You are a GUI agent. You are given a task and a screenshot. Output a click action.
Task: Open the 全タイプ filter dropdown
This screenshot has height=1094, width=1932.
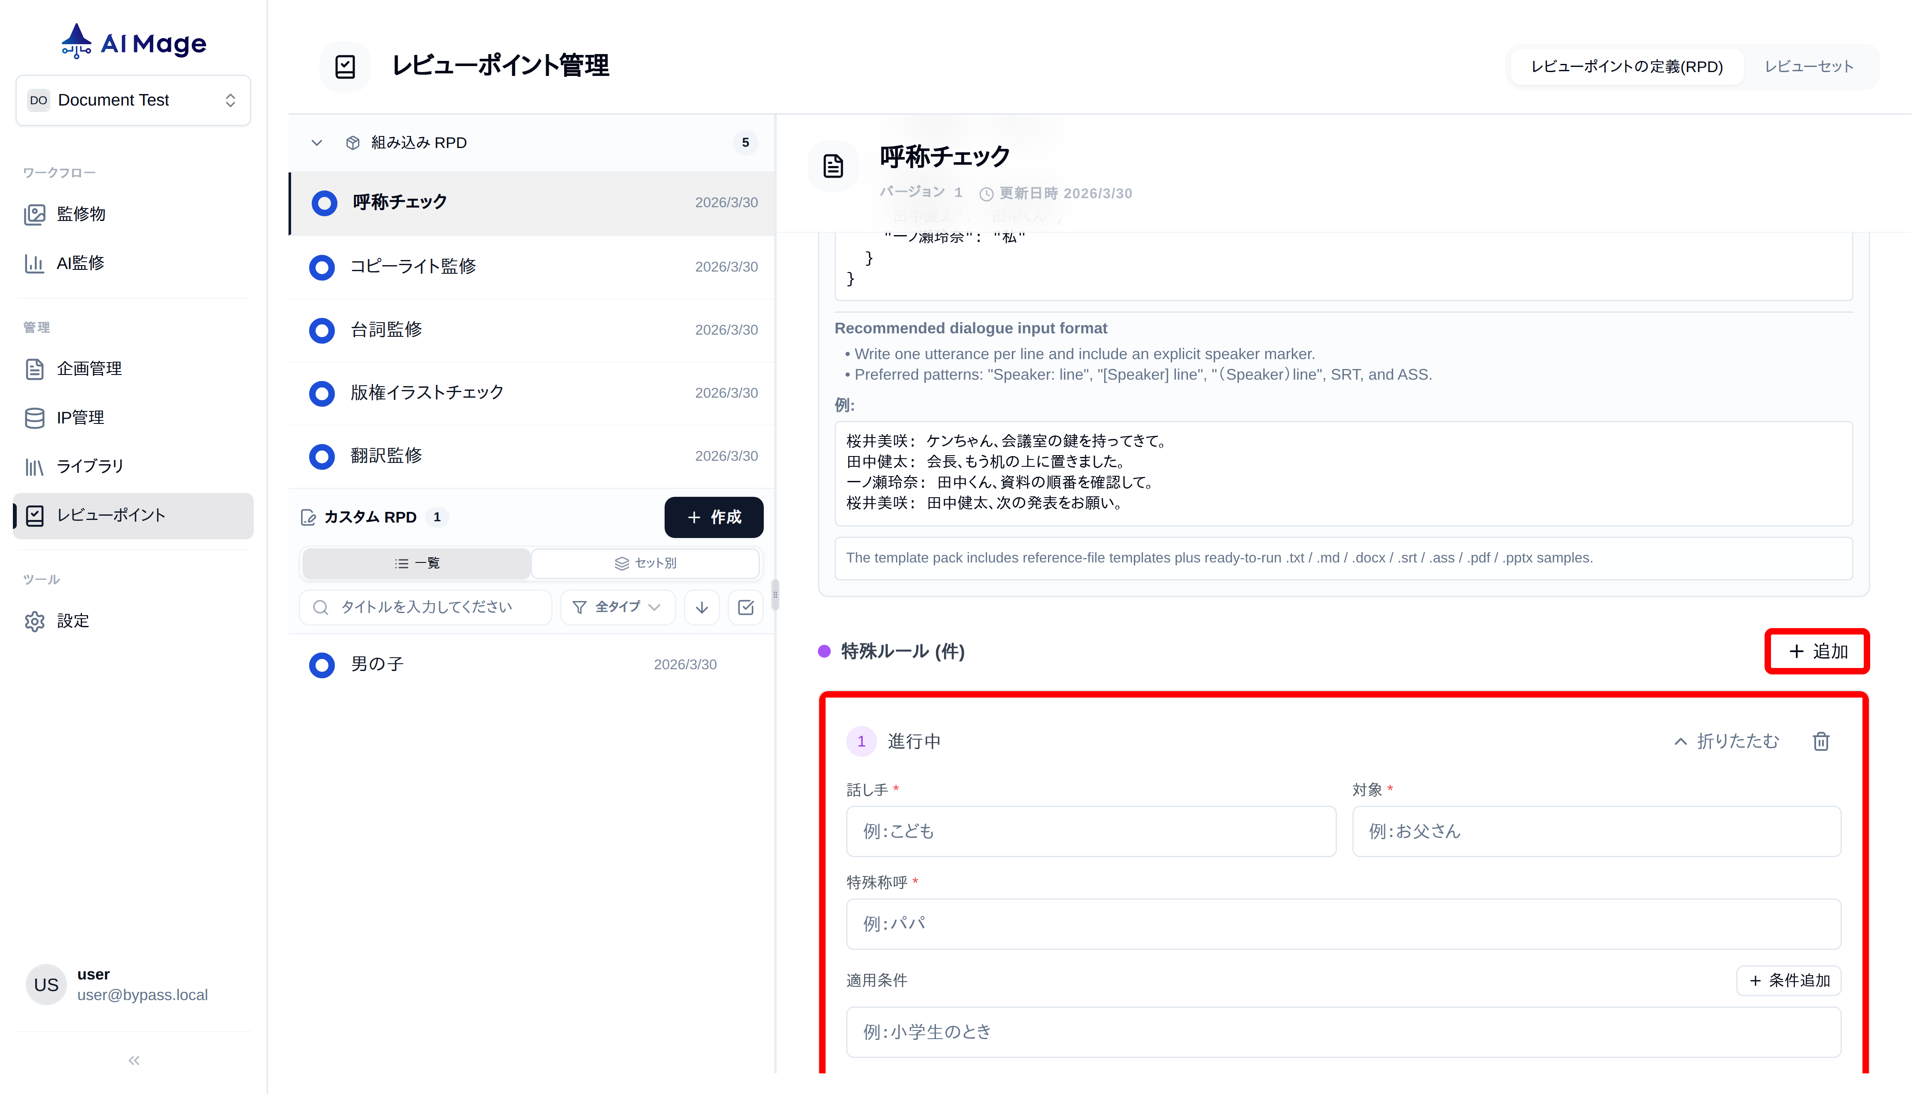point(617,607)
